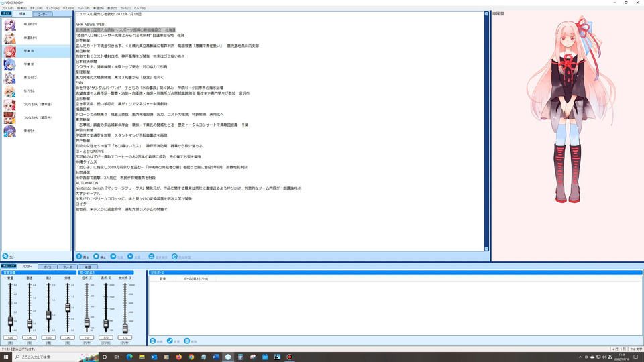The image size is (644, 362).
Task: Jump to end with 末尾 icon
Action: (130, 257)
